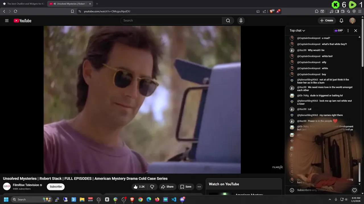Image resolution: width=364 pixels, height=204 pixels.
Task: Share this page via toolbar icon
Action: 264,11
